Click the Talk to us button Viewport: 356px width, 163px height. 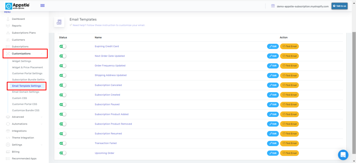[x=339, y=6]
